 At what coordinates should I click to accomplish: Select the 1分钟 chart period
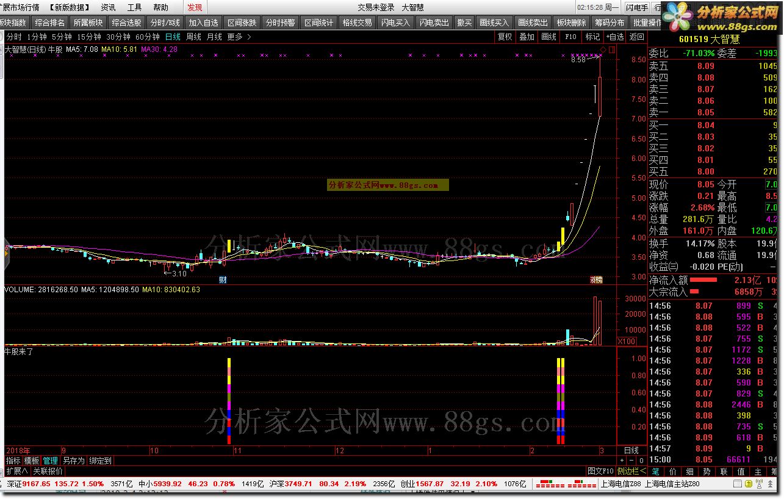tap(37, 37)
